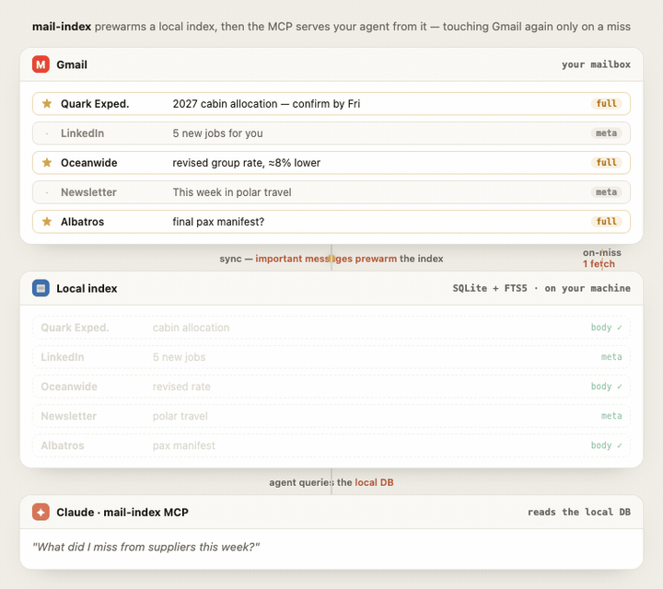Click 'body ✓' on the Oceanwide index row
663x589 pixels.
pyautogui.click(x=606, y=387)
